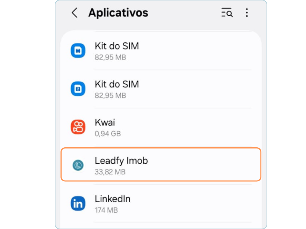This screenshot has height=229, width=306.
Task: Click 82,95 MB under the first Kit do SIM
Action: pos(110,58)
